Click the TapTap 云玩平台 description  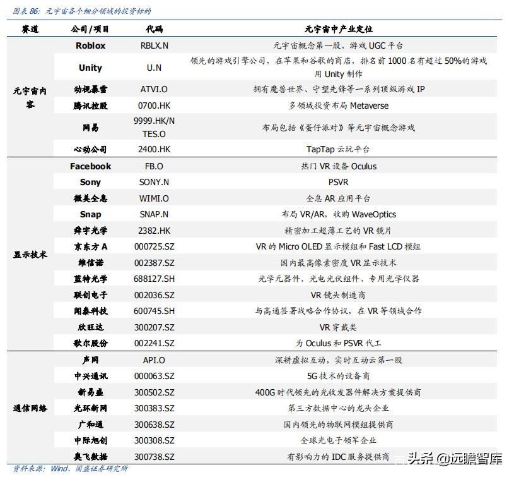(338, 149)
